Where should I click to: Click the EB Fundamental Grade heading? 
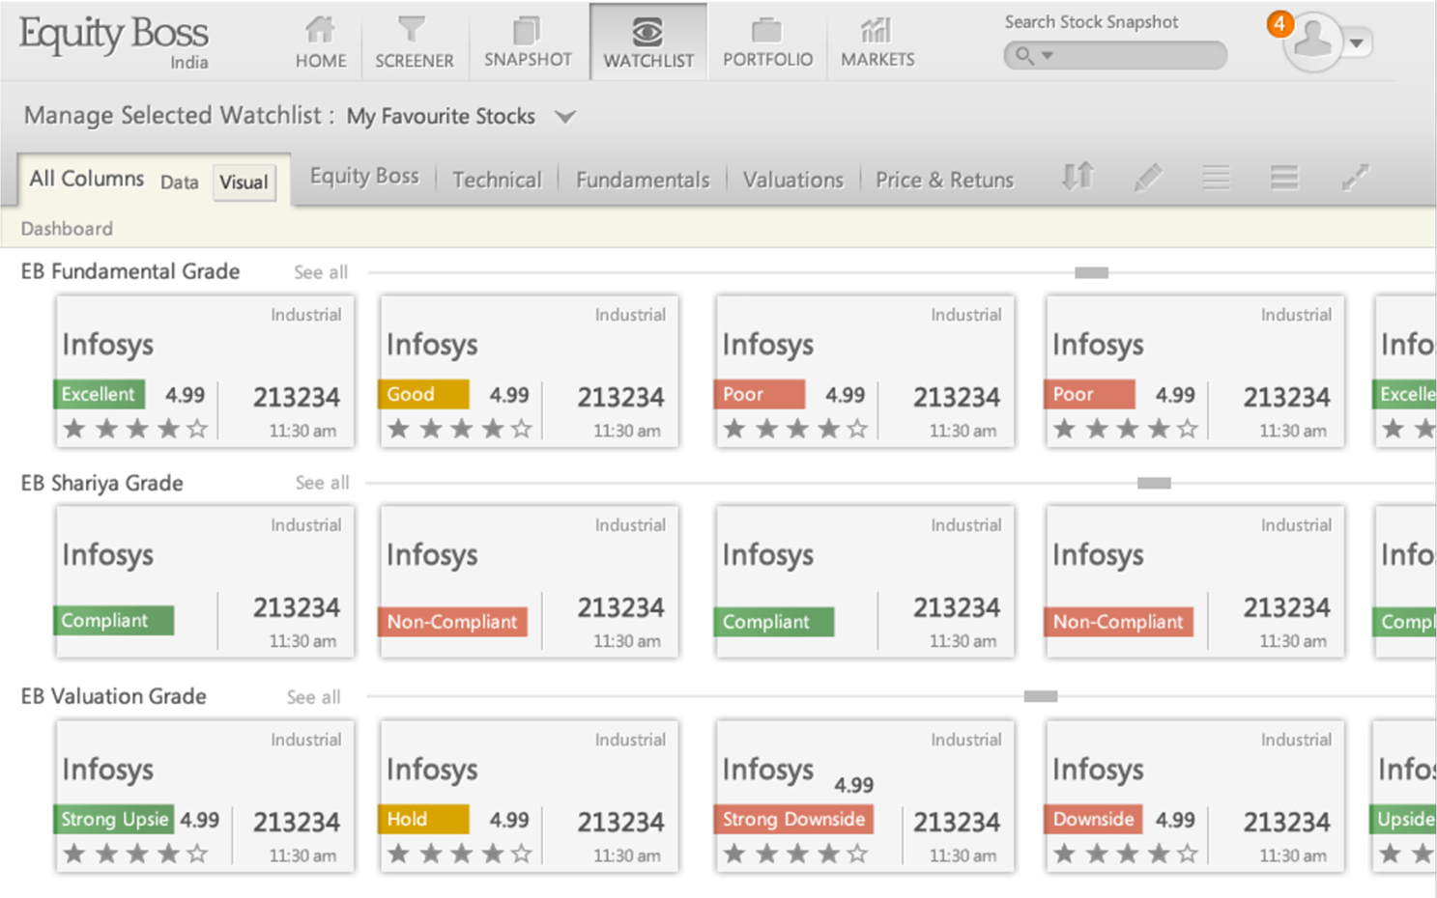point(130,271)
